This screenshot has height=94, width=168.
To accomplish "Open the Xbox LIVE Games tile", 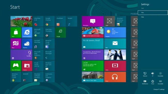I will [x=16, y=66].
